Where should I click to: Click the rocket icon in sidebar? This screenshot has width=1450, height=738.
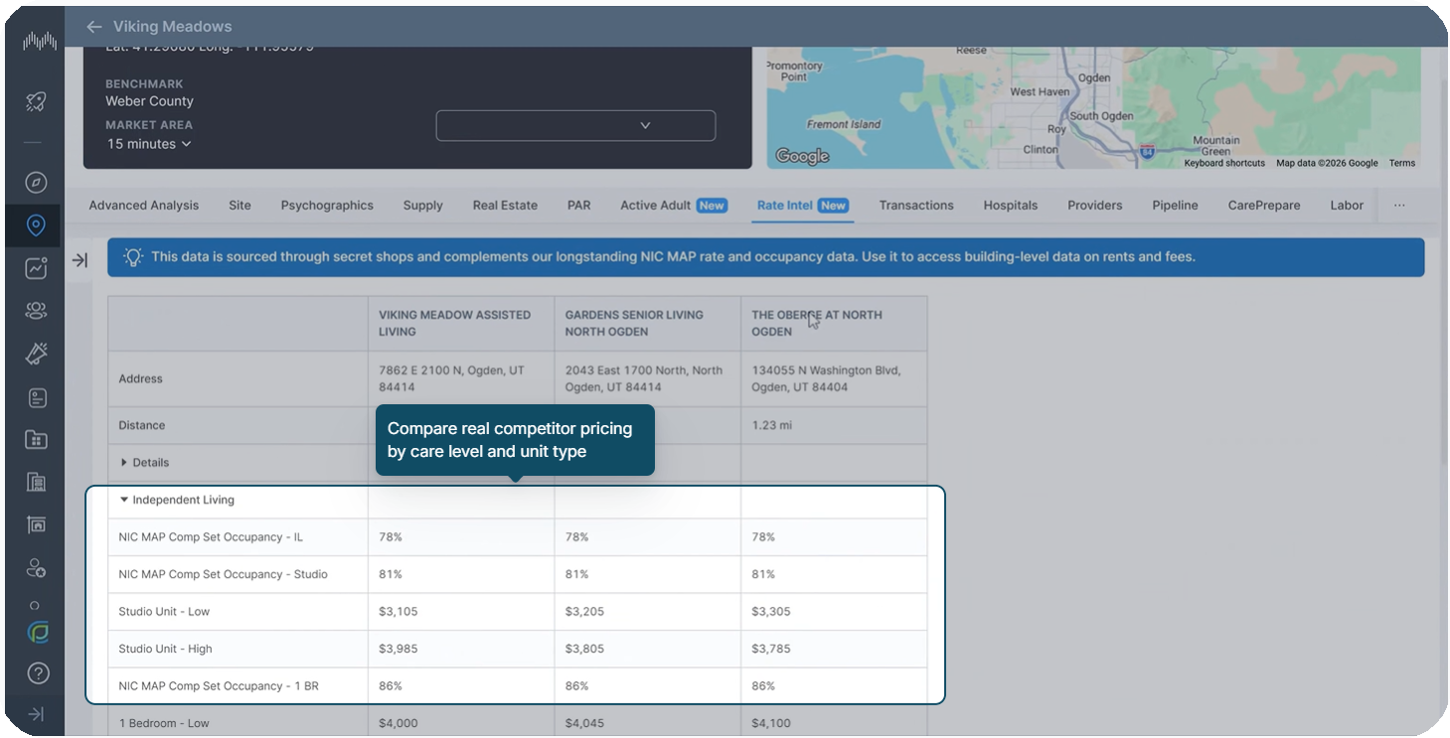(37, 101)
